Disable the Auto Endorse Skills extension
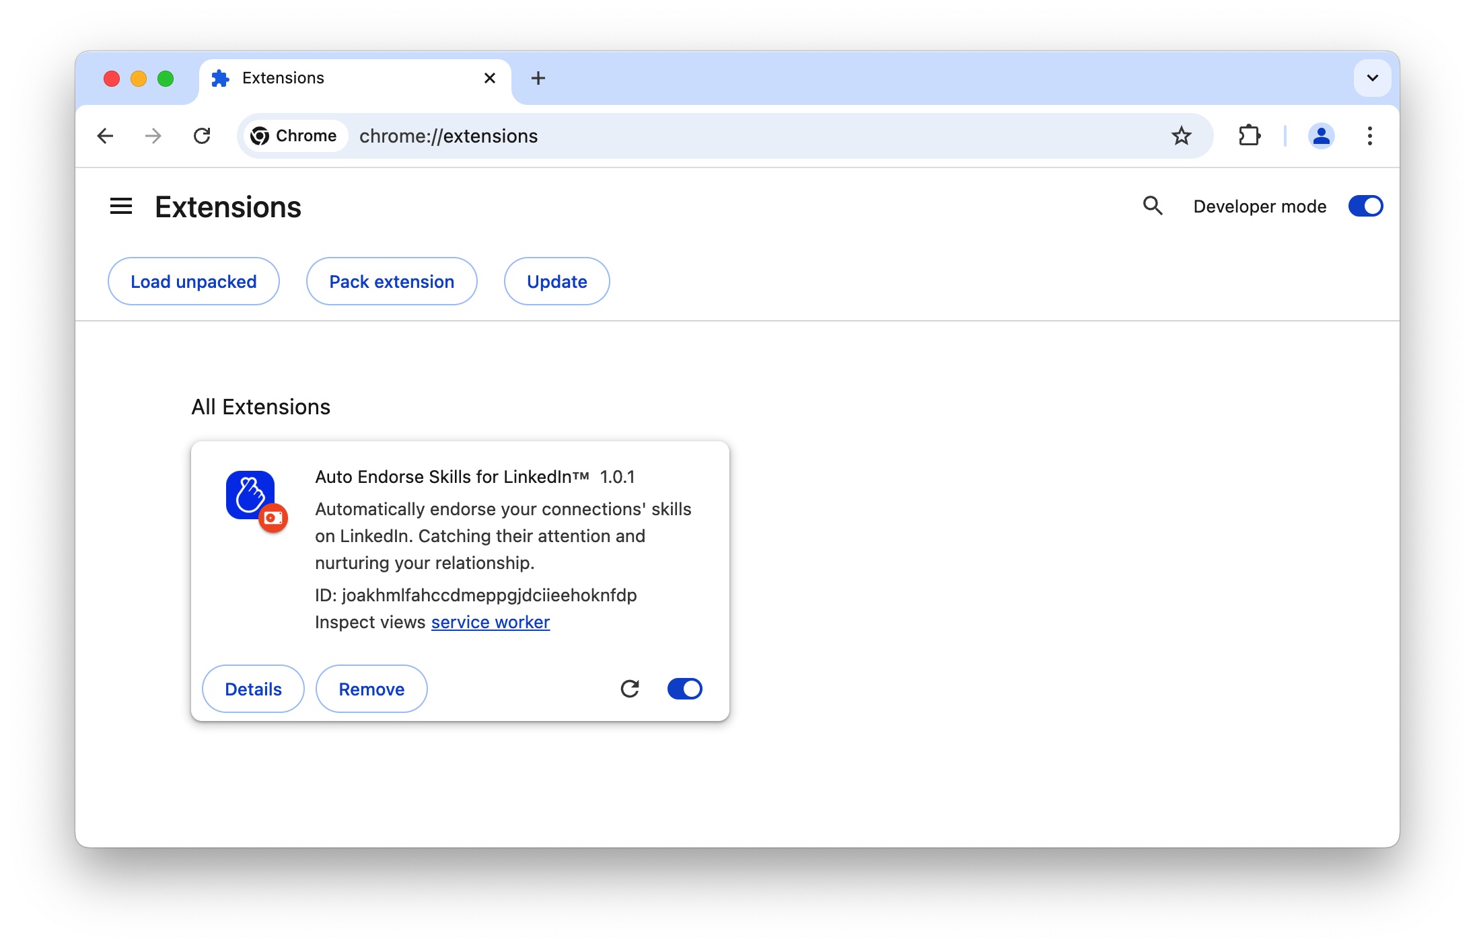The height and width of the screenshot is (947, 1475). click(685, 689)
